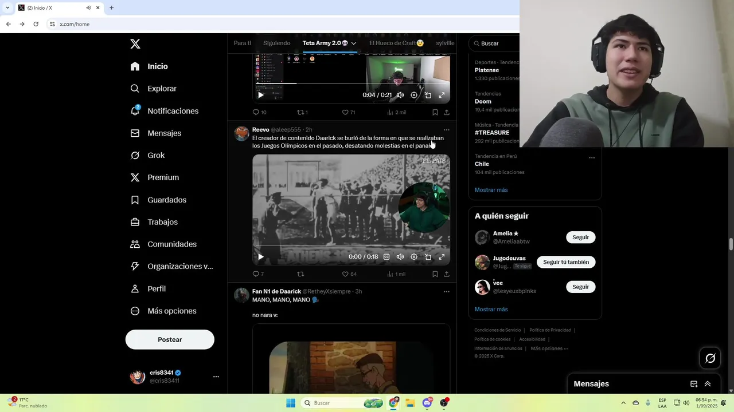
Task: Play Reevo's Olympics video
Action: (261, 257)
